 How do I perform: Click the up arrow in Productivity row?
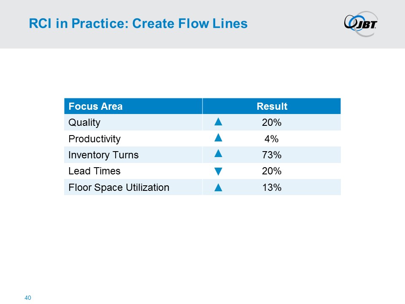click(218, 138)
